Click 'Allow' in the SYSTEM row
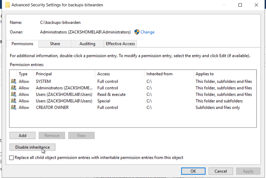Viewport: 266px width, 178px height. point(24,82)
